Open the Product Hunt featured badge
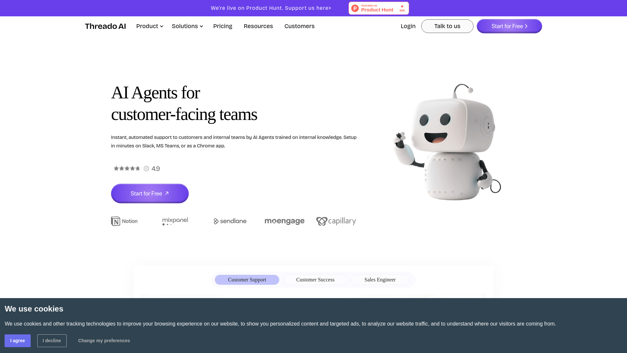Viewport: 627px width, 353px height. pyautogui.click(x=378, y=8)
